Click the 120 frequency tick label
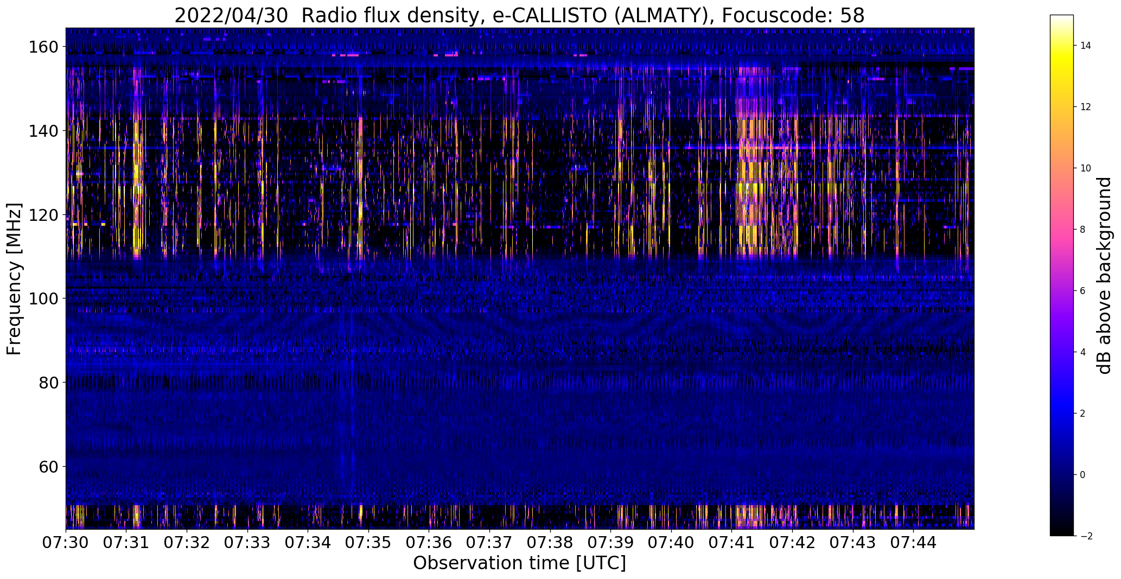Image resolution: width=1121 pixels, height=579 pixels. pyautogui.click(x=44, y=215)
